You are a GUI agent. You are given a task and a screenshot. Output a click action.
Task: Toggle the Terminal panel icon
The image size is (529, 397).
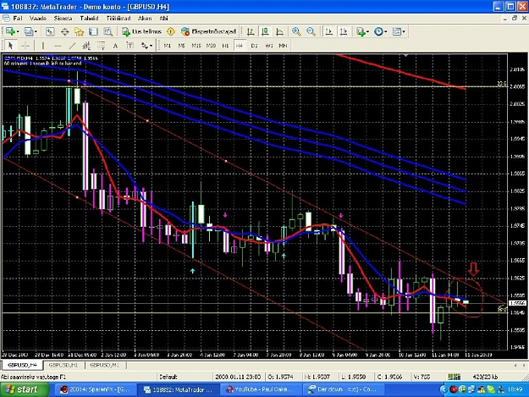coord(93,31)
